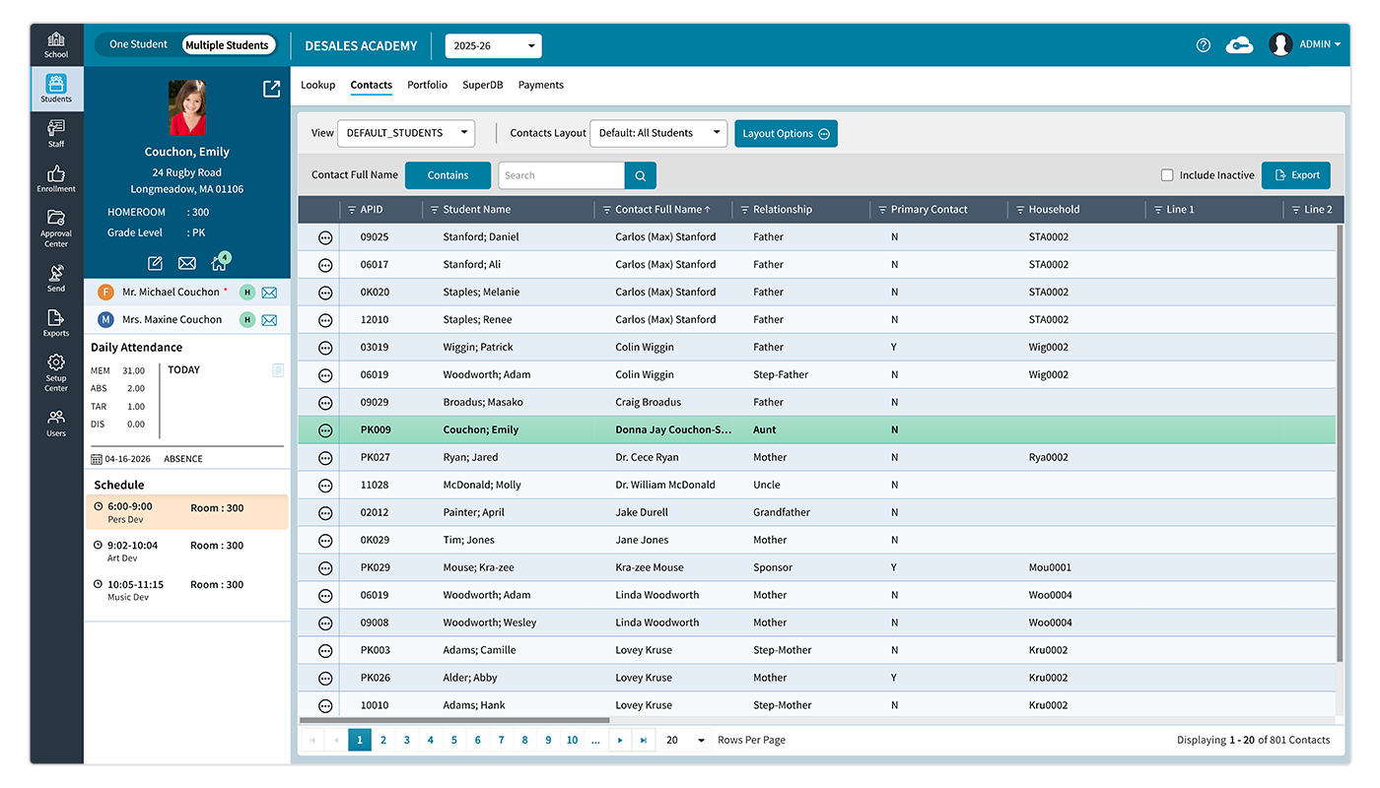Viewport: 1380px width, 788px height.
Task: Jump to the last page
Action: click(644, 741)
